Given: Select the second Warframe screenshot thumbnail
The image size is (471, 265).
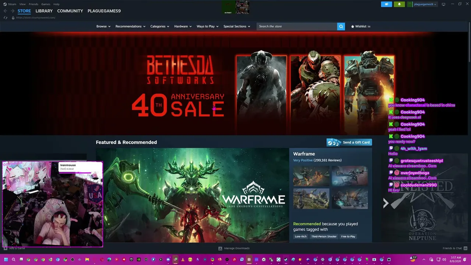Looking at the screenshot, I should pyautogui.click(x=350, y=176).
